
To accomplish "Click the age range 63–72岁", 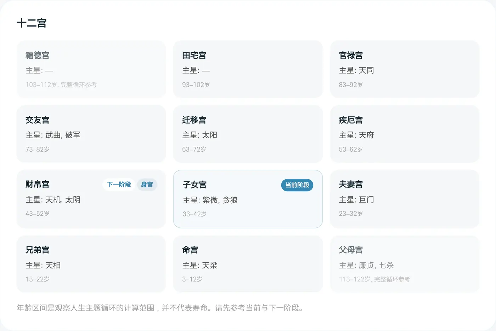I will [x=194, y=149].
